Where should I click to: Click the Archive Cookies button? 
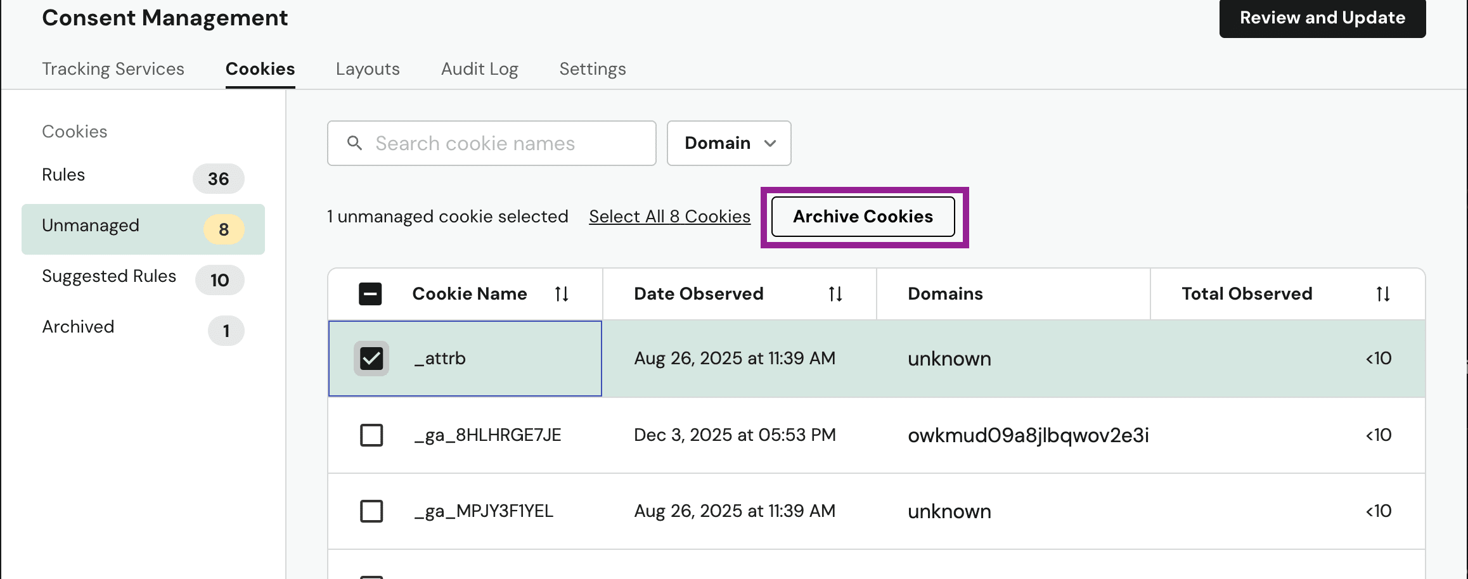863,217
